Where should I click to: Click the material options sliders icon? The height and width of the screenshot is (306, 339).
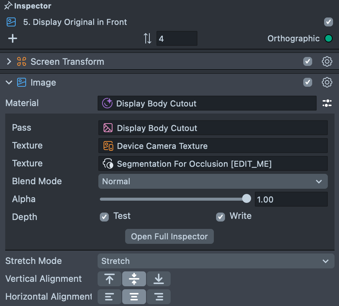click(327, 103)
